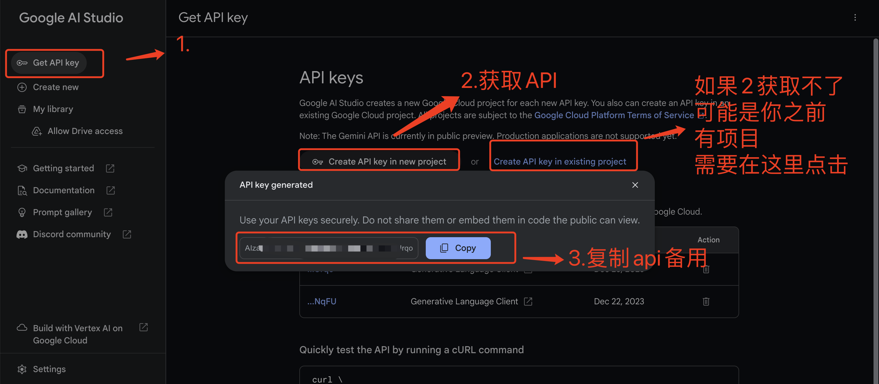The image size is (879, 384).
Task: Open Documentation from the sidebar
Action: point(64,190)
